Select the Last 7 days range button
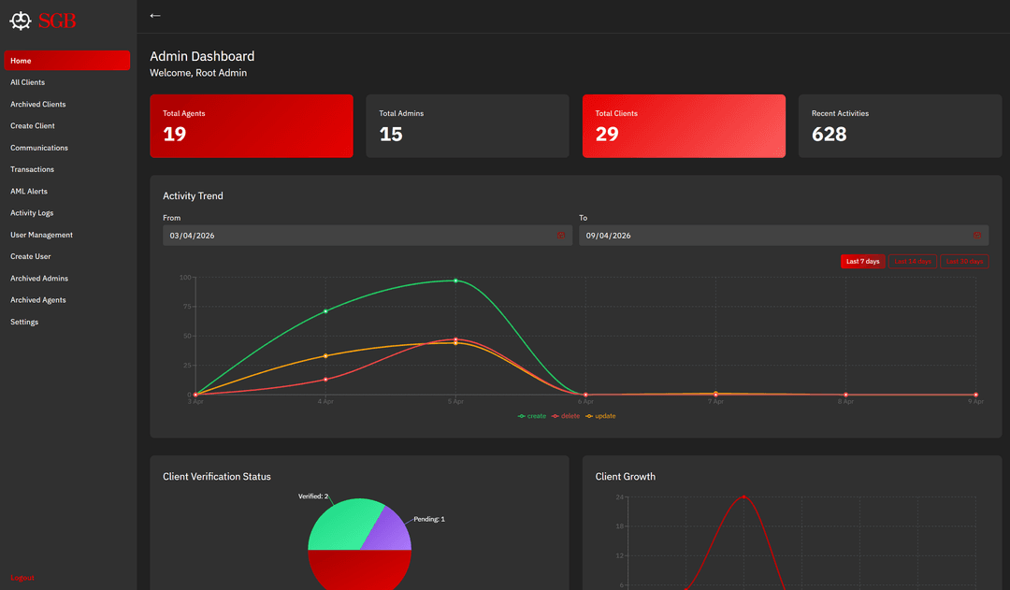This screenshot has height=590, width=1010. pyautogui.click(x=862, y=262)
